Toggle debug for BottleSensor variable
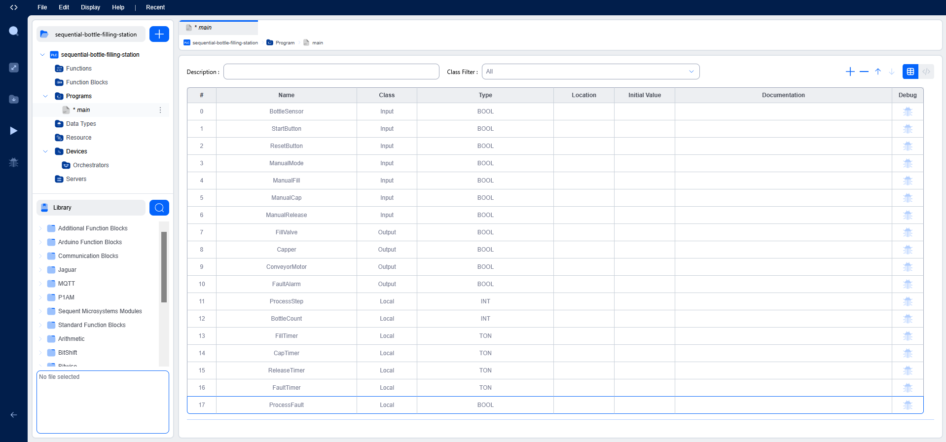This screenshot has height=442, width=946. pos(908,111)
